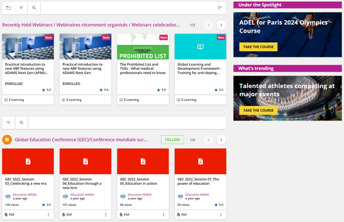Click in the top search input field

[x=127, y=8]
